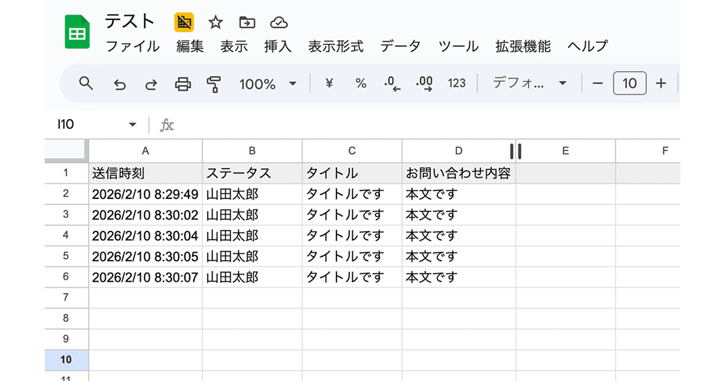This screenshot has width=725, height=381.
Task: Apply currency format with the ¥ icon
Action: point(328,84)
